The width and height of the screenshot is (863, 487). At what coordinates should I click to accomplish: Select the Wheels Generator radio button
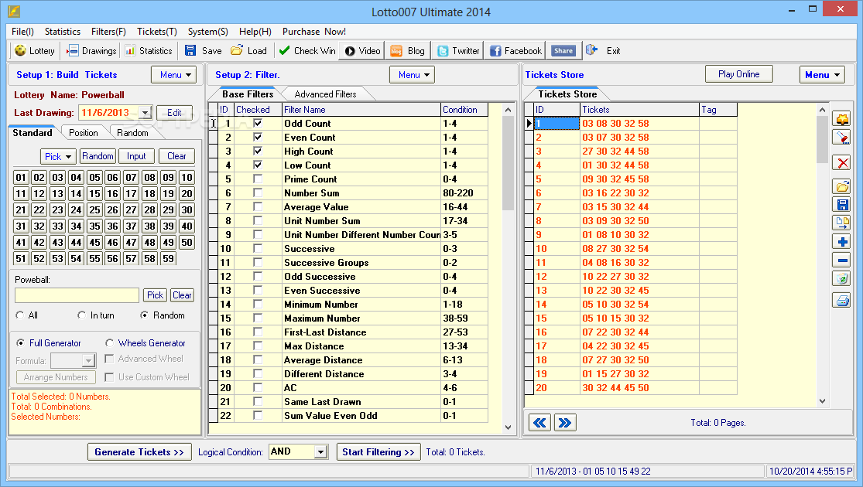tap(110, 343)
